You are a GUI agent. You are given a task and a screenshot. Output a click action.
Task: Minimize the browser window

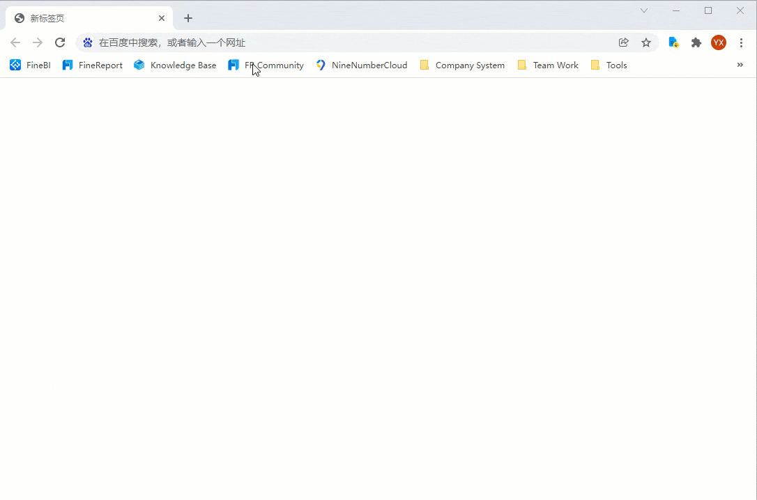coord(676,10)
